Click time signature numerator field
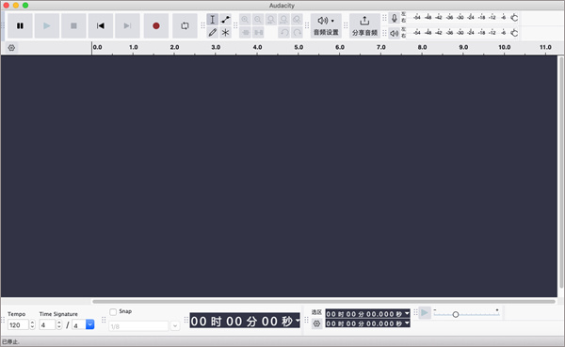565x347 pixels. click(47, 324)
